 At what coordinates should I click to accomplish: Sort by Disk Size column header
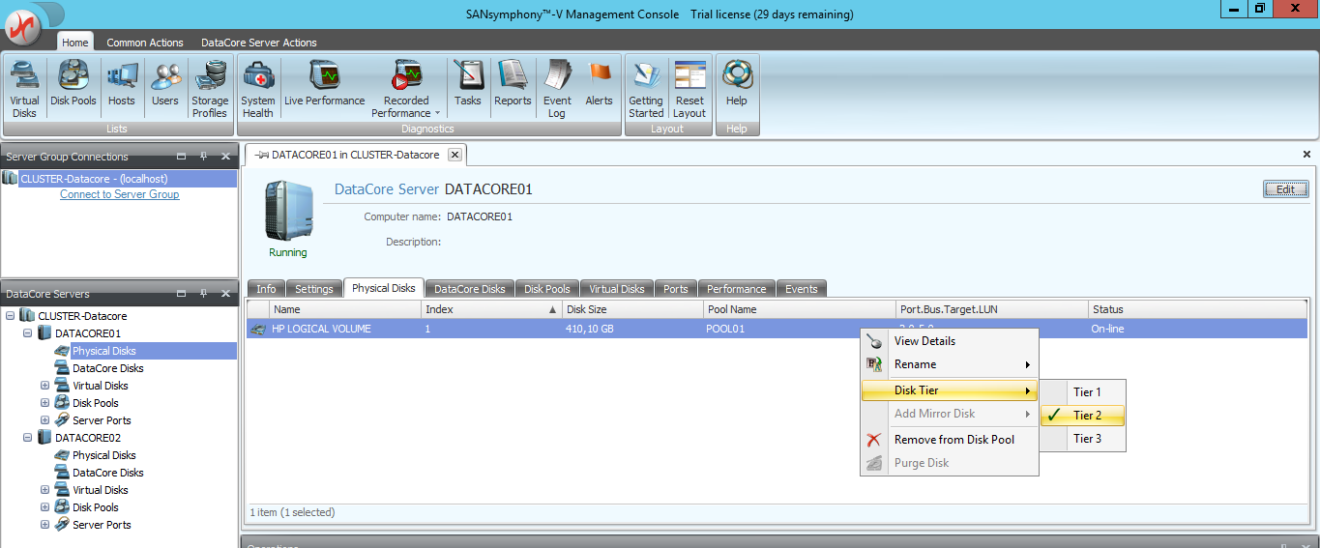click(x=633, y=309)
